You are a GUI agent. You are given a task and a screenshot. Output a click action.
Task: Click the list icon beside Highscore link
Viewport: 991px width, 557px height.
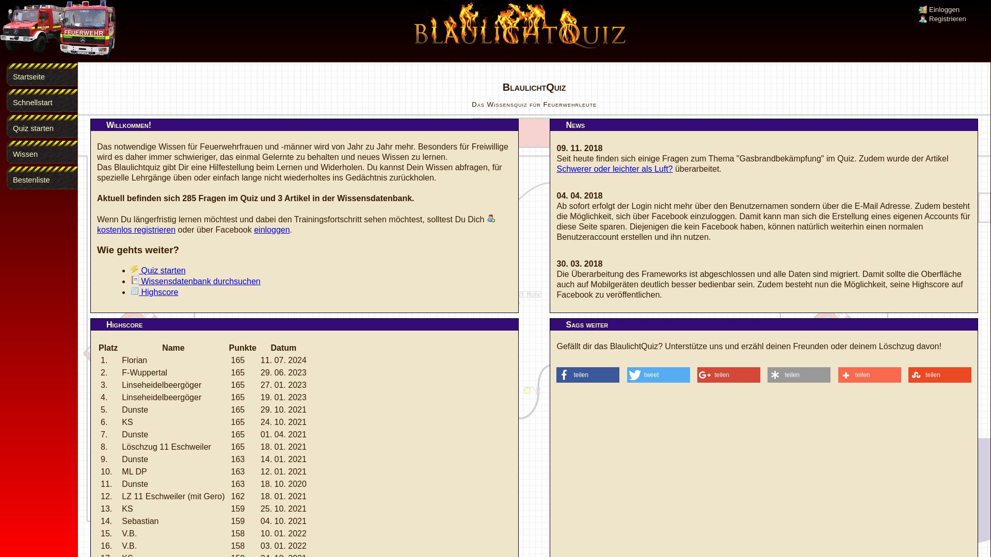click(135, 291)
